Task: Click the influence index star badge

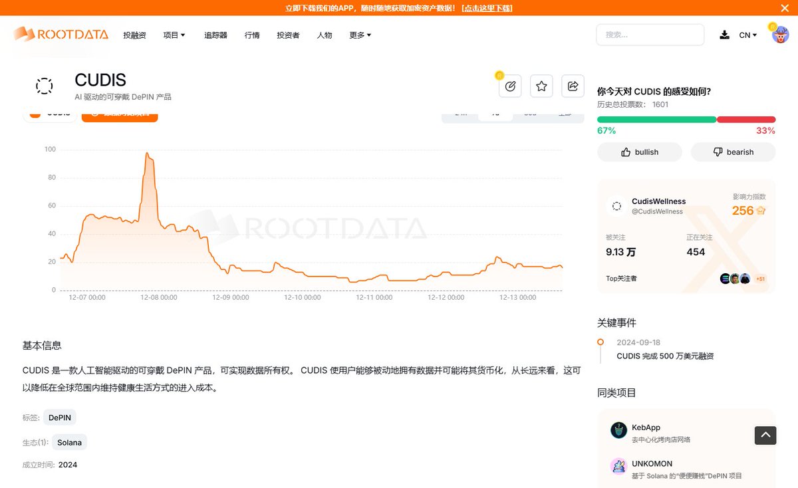Action: pyautogui.click(x=761, y=211)
